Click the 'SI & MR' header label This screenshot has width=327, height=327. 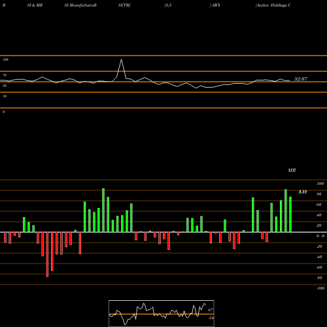(35, 5)
